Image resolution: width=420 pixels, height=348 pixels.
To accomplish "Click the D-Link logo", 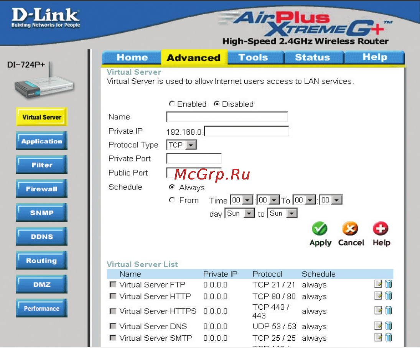I will [46, 17].
